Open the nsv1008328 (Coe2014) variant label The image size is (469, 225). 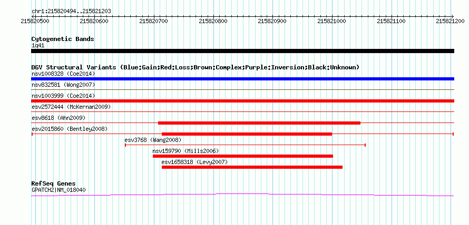tap(63, 74)
